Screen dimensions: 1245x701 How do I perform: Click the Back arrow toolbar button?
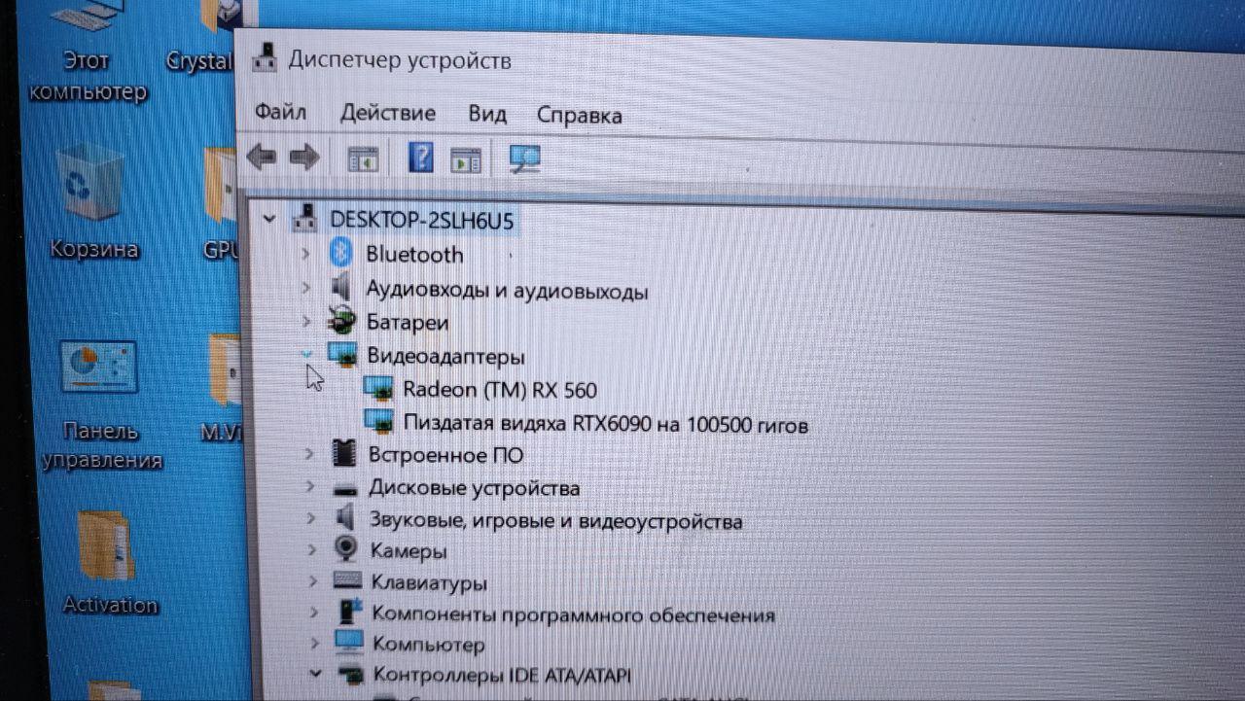[261, 157]
